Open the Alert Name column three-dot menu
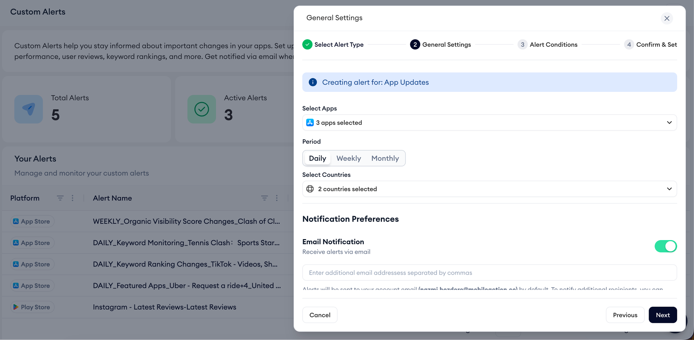Screen dimensions: 694x340 coord(277,198)
